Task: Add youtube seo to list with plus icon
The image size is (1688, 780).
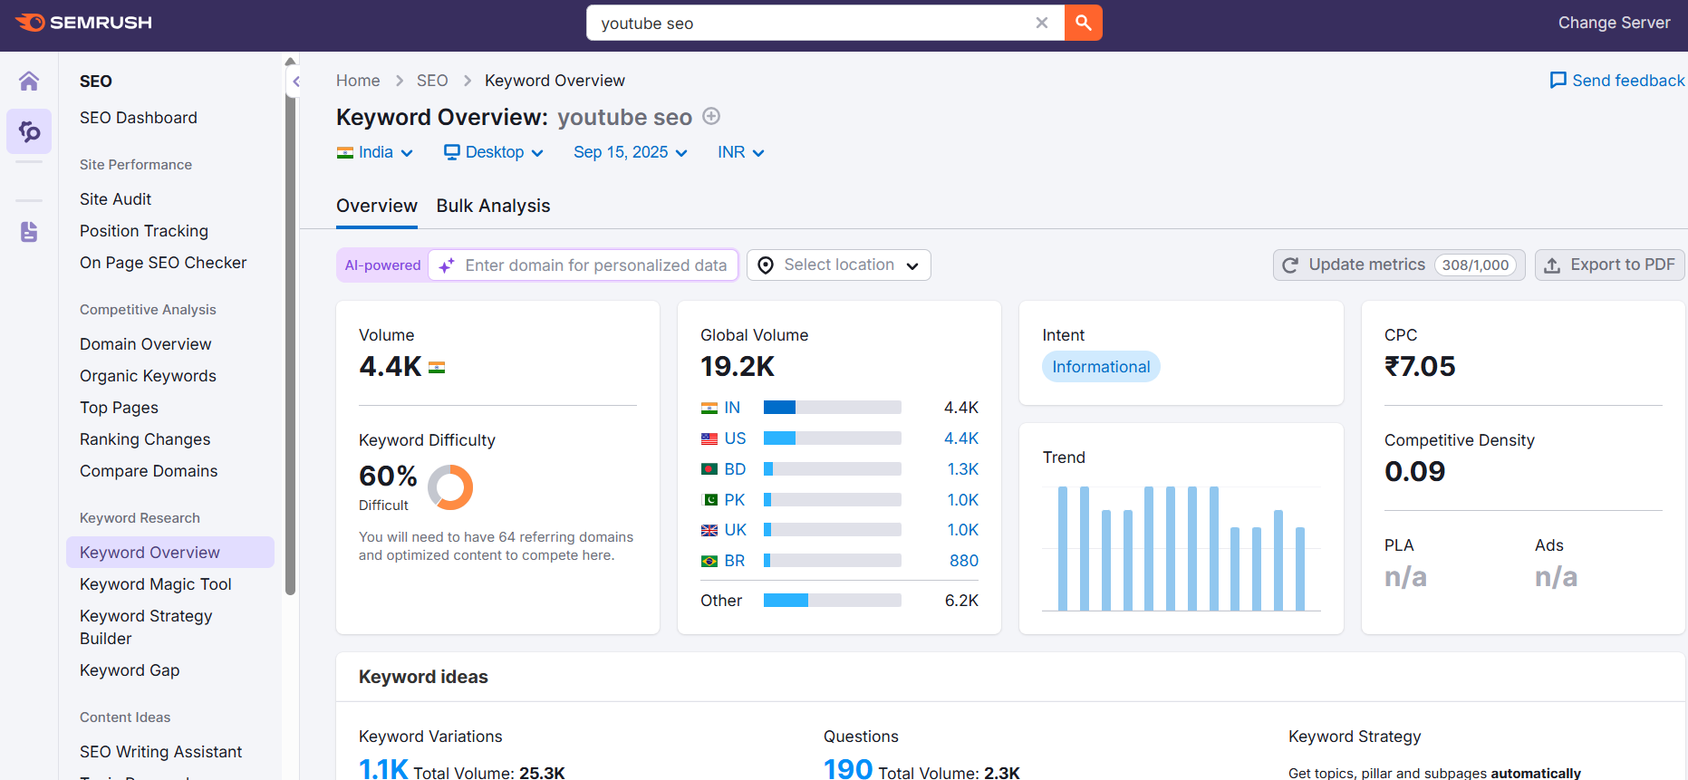Action: pyautogui.click(x=711, y=116)
